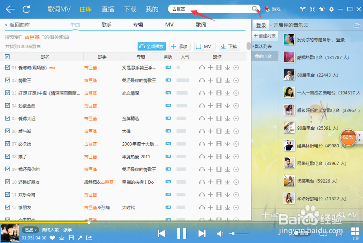Image resolution: width=363 pixels, height=243 pixels.
Task: Pause the current song
Action: pos(181,233)
